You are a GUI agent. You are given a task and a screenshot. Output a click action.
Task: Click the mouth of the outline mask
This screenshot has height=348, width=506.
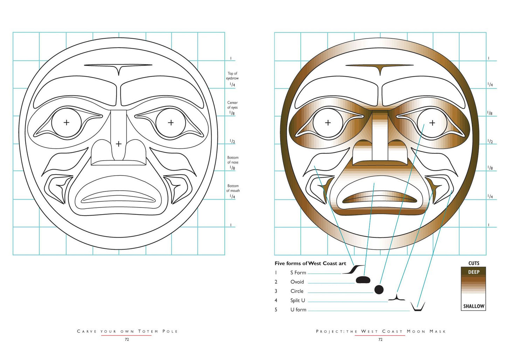click(x=118, y=196)
